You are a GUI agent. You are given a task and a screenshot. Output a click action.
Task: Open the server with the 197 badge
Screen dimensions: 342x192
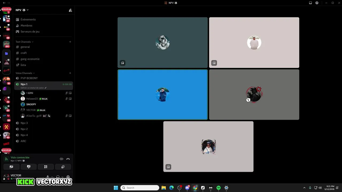pos(6,44)
